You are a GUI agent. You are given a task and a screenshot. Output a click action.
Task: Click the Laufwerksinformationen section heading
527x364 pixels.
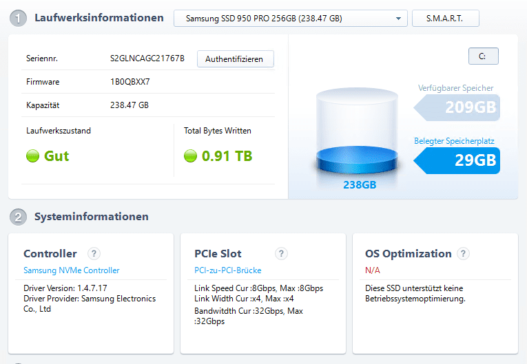point(99,18)
